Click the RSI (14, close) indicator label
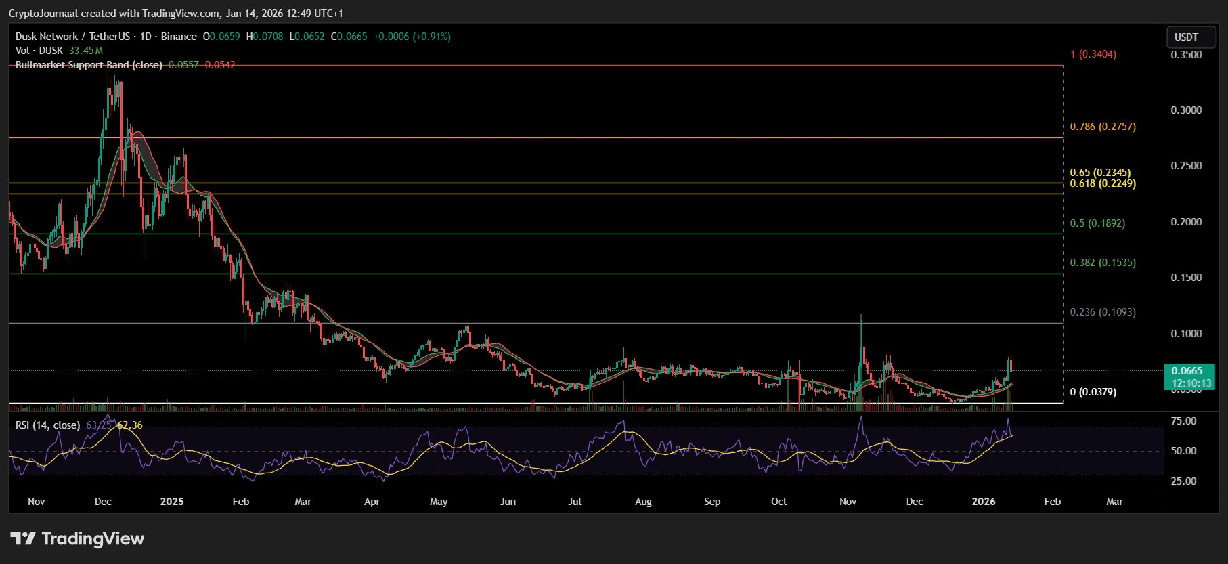 tap(47, 425)
